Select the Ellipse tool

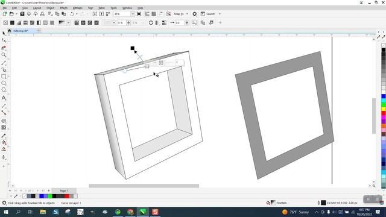[x=4, y=83]
